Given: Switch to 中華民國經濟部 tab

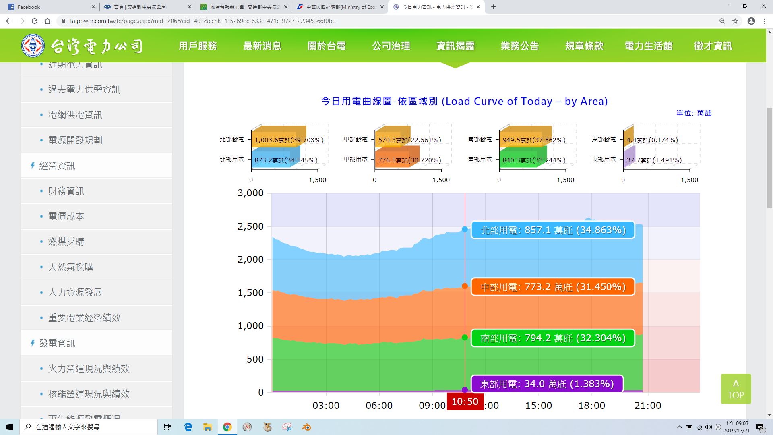Looking at the screenshot, I should 339,7.
